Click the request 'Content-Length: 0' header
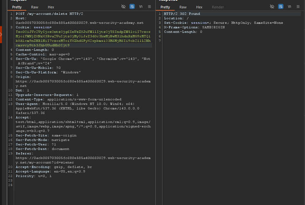 pyautogui.click(x=35, y=50)
